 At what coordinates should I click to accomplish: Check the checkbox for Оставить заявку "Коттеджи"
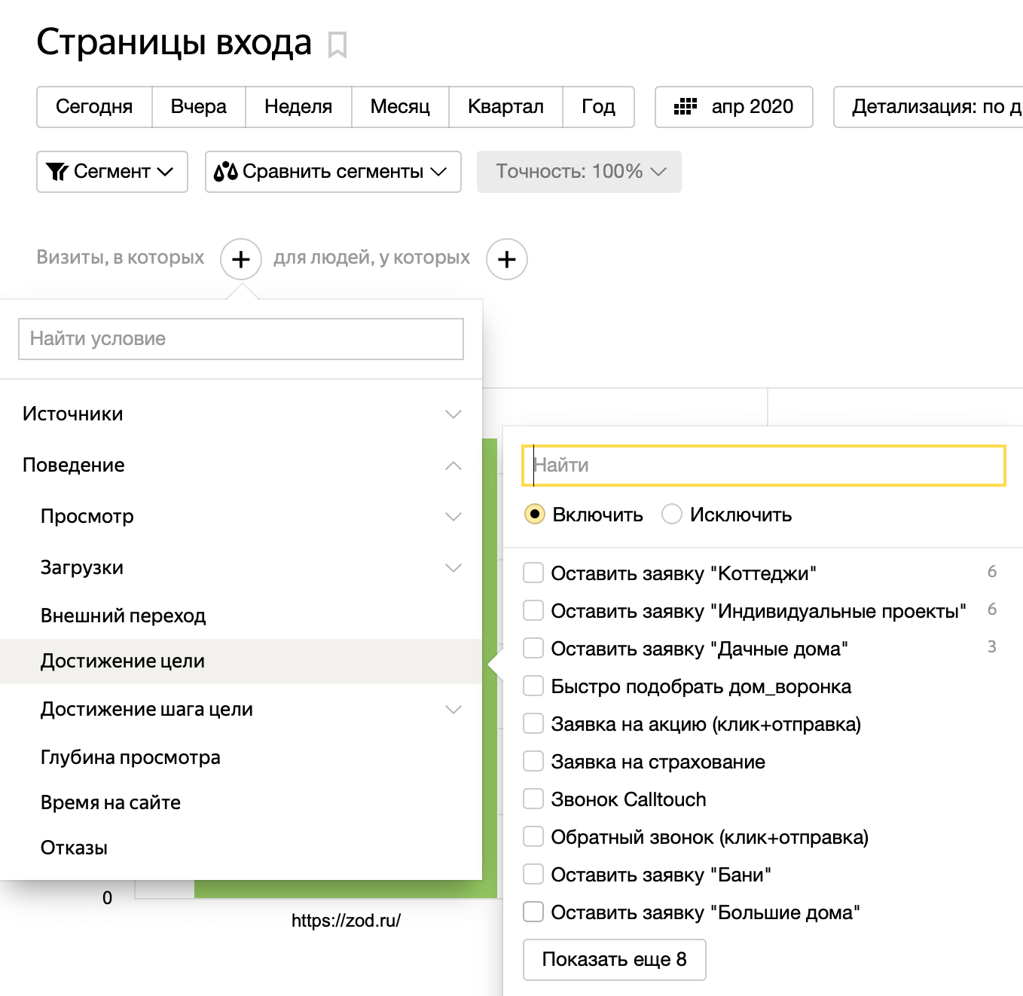tap(533, 573)
